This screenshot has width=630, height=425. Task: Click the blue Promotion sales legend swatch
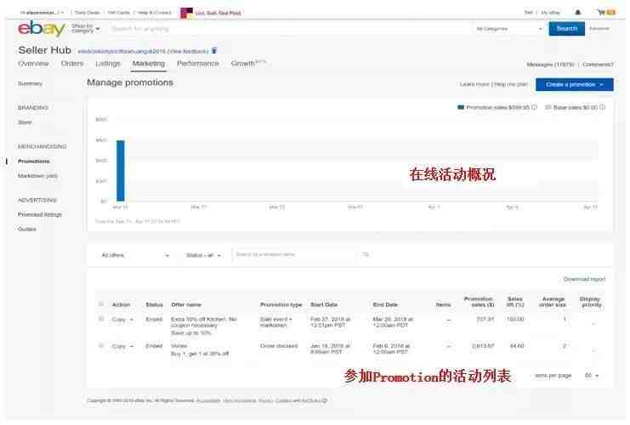pyautogui.click(x=461, y=107)
